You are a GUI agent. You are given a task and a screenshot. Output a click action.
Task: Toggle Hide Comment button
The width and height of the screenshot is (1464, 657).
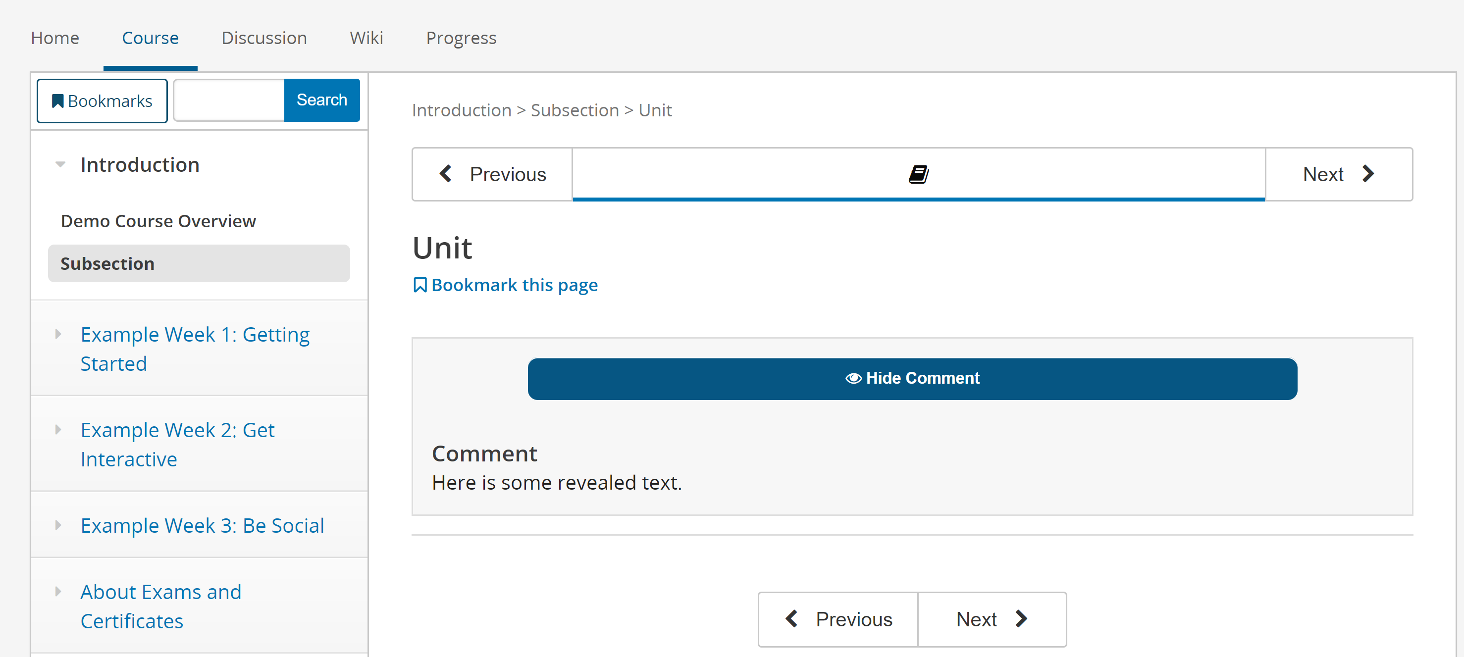(x=912, y=379)
